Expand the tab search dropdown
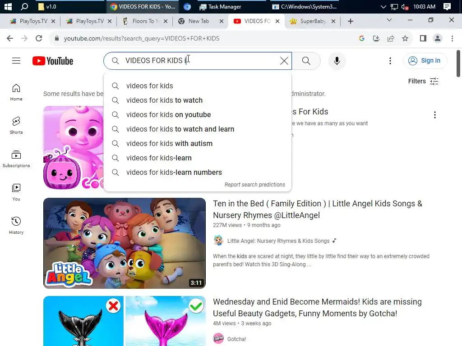Screen dimensions: 462x346 (x=389, y=20)
